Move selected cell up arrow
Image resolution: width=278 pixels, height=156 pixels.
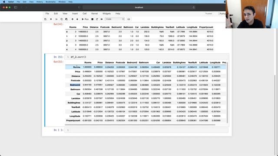(x=73, y=19)
